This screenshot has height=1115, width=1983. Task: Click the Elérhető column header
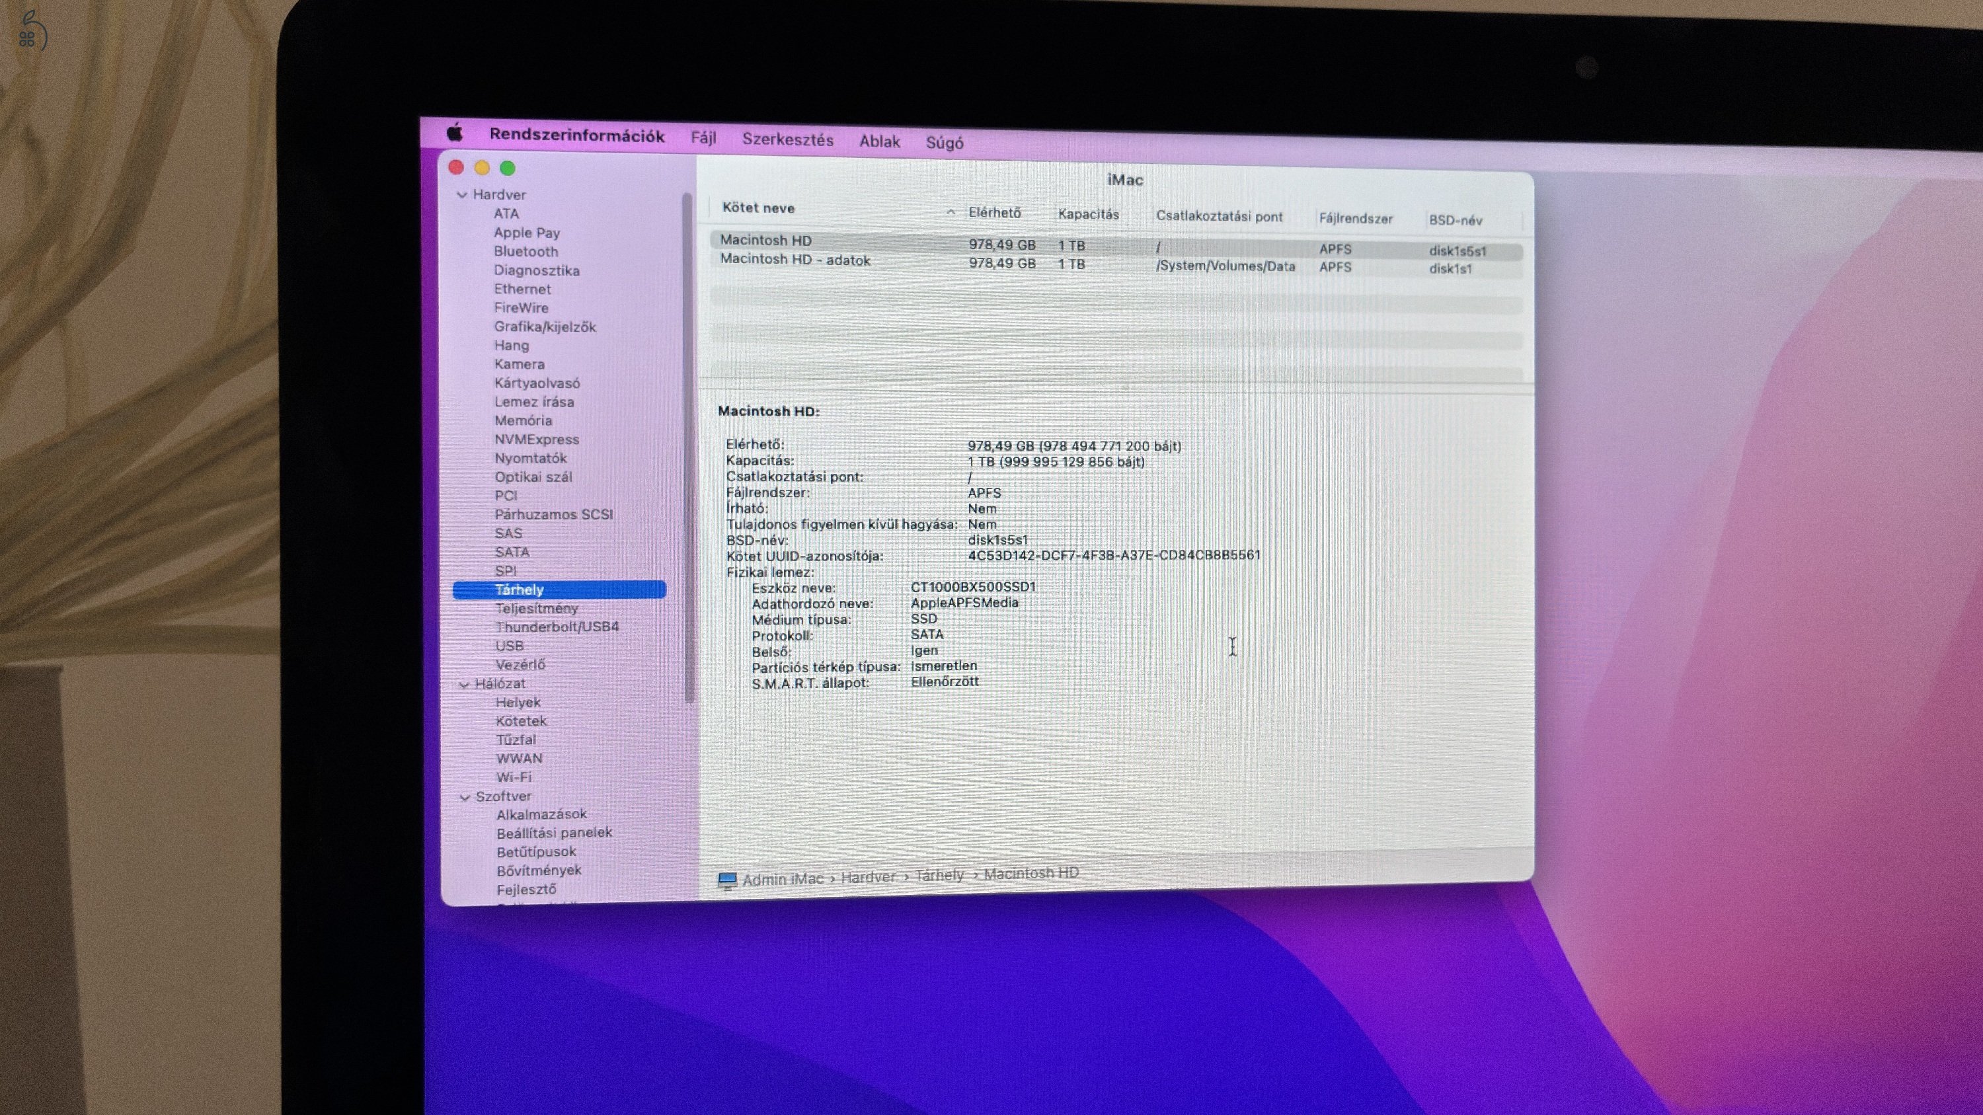[993, 212]
